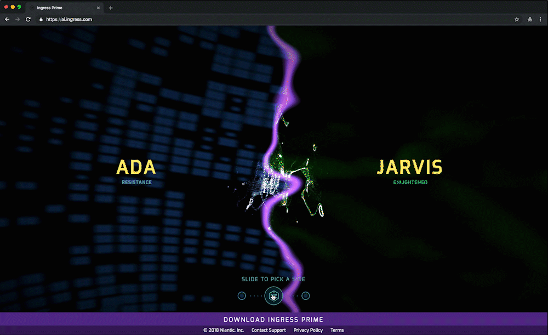
Task: Click the faction slider center handle
Action: [273, 296]
